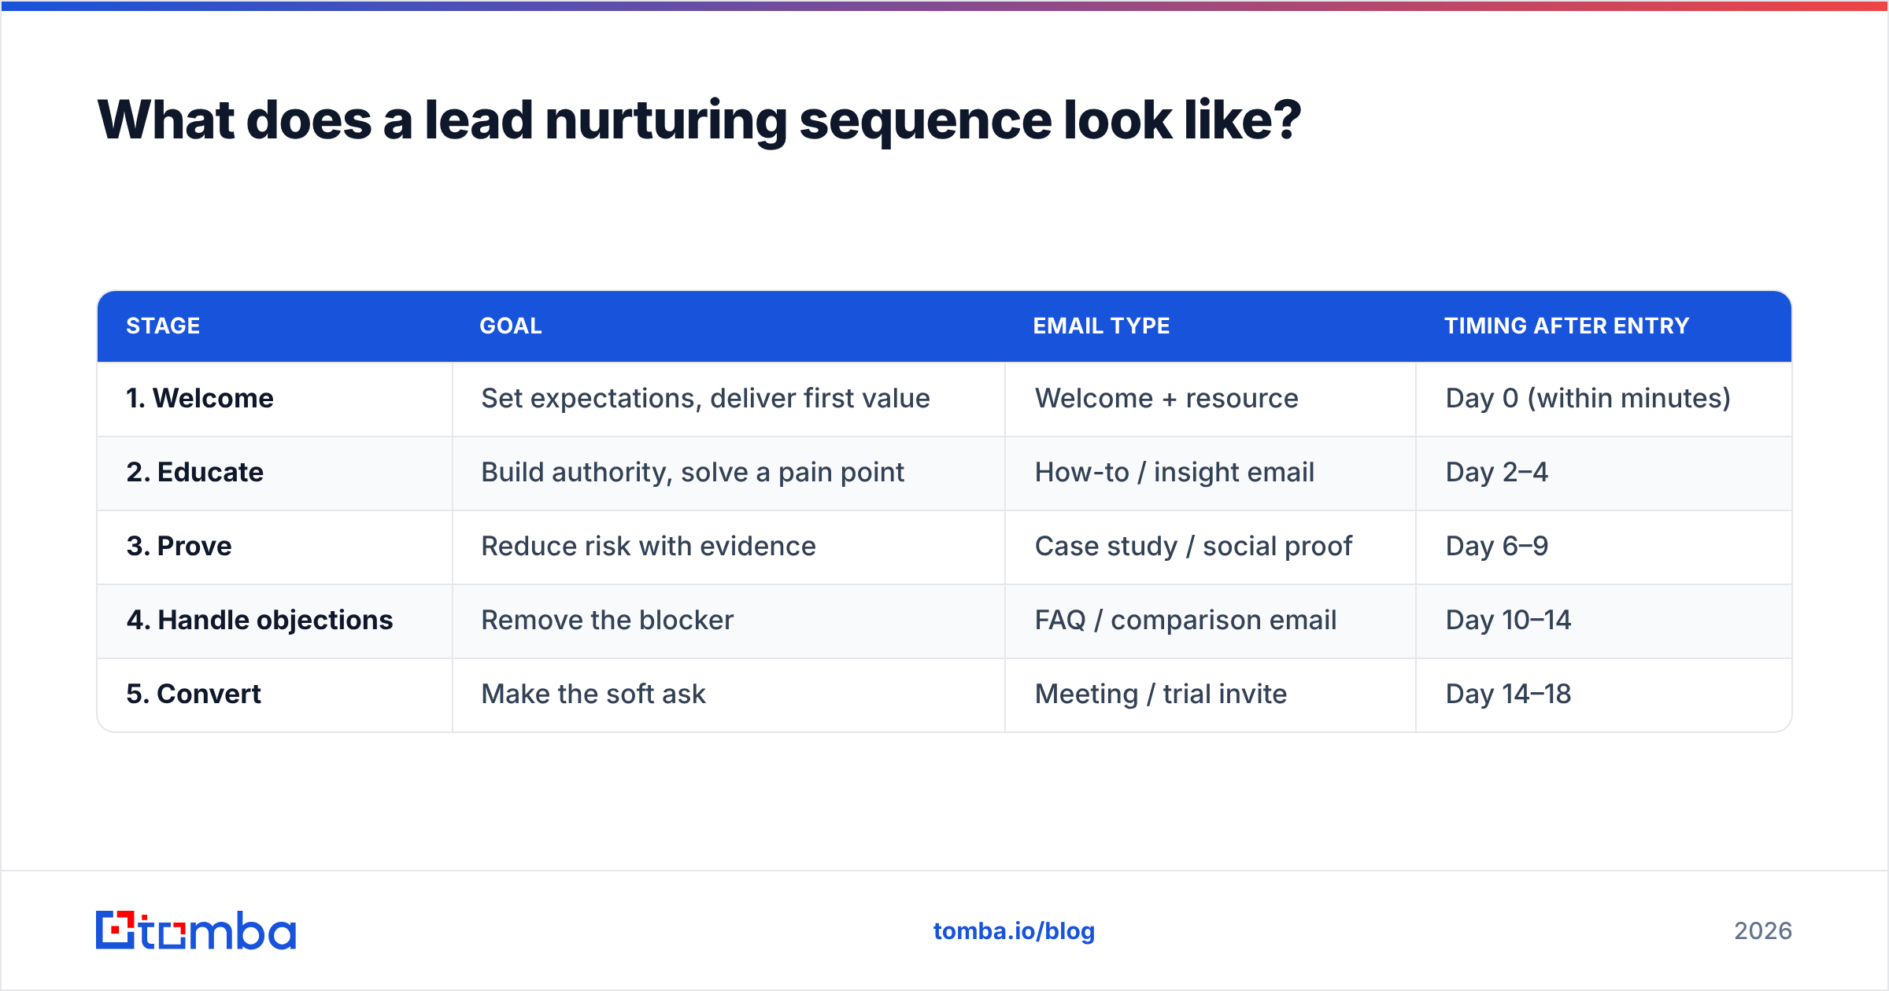Click the heading 'What does a lead nurturing sequence look like?'
Screen dimensions: 1889x991
click(x=699, y=120)
